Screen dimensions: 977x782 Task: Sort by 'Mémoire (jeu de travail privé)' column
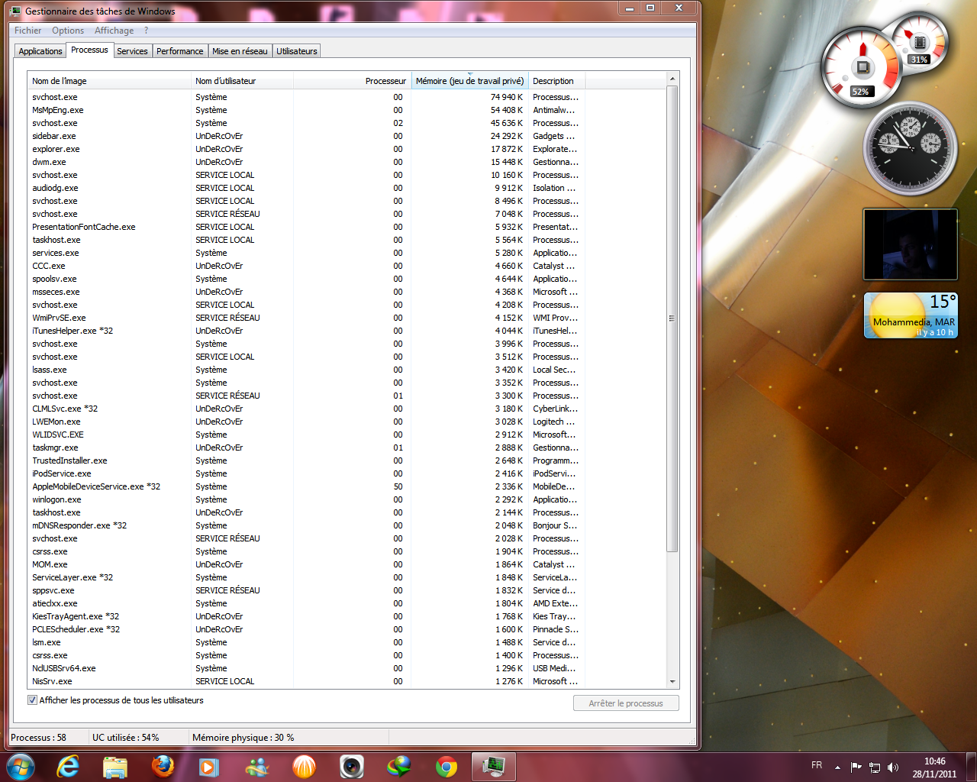(469, 81)
